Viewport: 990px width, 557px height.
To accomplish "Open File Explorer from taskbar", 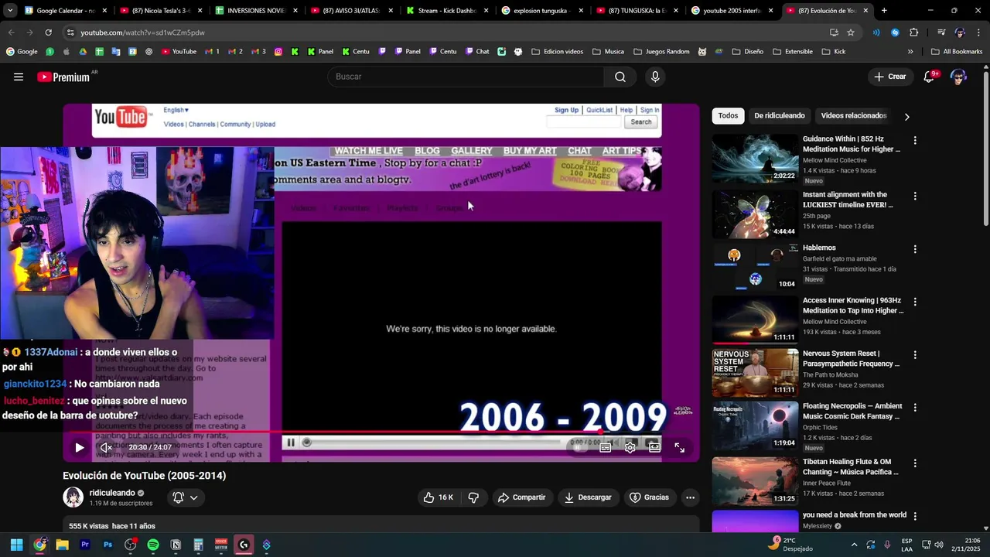I will tap(62, 545).
